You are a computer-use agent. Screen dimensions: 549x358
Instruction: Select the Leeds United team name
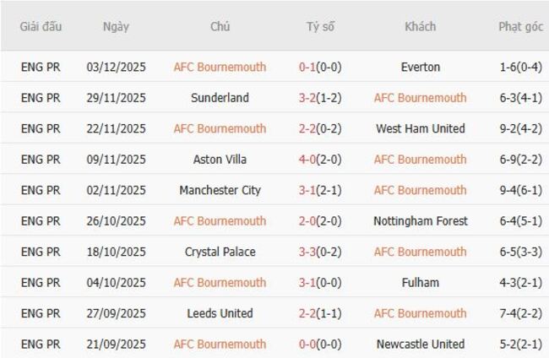[220, 313]
